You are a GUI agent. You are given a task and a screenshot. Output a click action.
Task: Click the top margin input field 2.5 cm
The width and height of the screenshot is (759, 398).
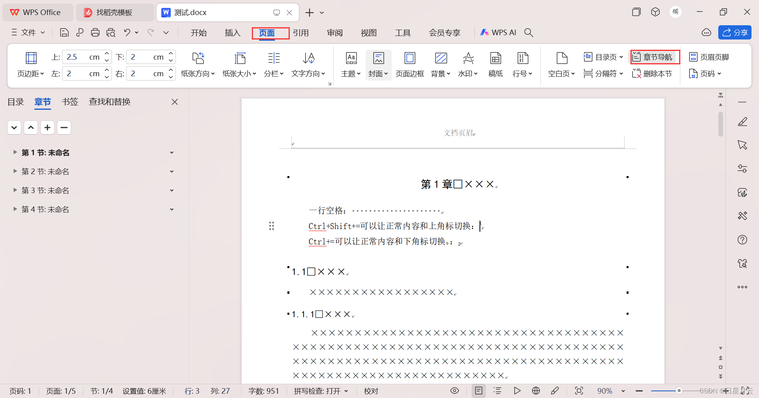(81, 56)
